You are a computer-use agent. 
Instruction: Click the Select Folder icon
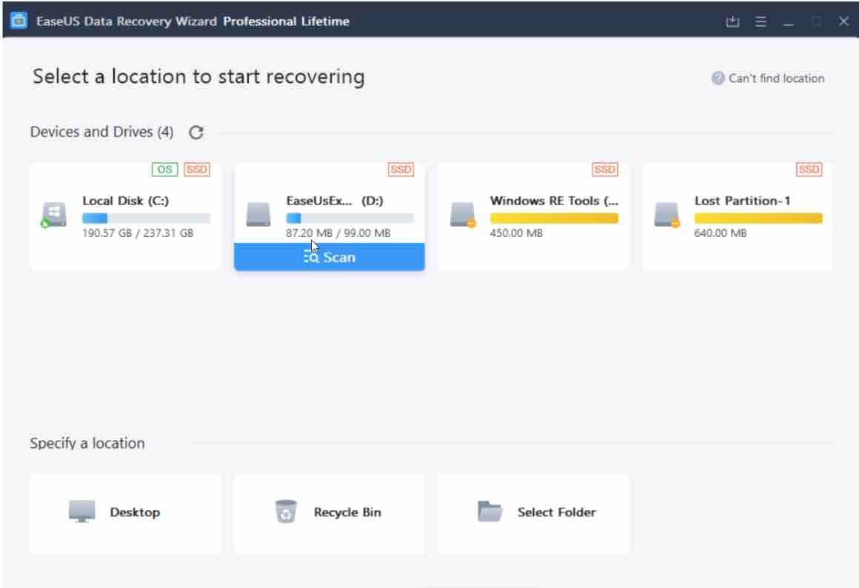pyautogui.click(x=489, y=512)
